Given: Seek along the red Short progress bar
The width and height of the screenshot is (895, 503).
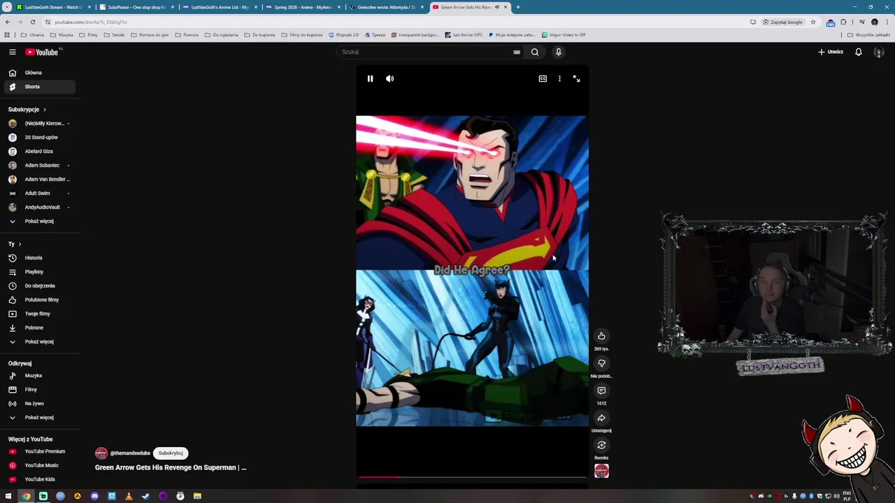Looking at the screenshot, I should pyautogui.click(x=472, y=477).
